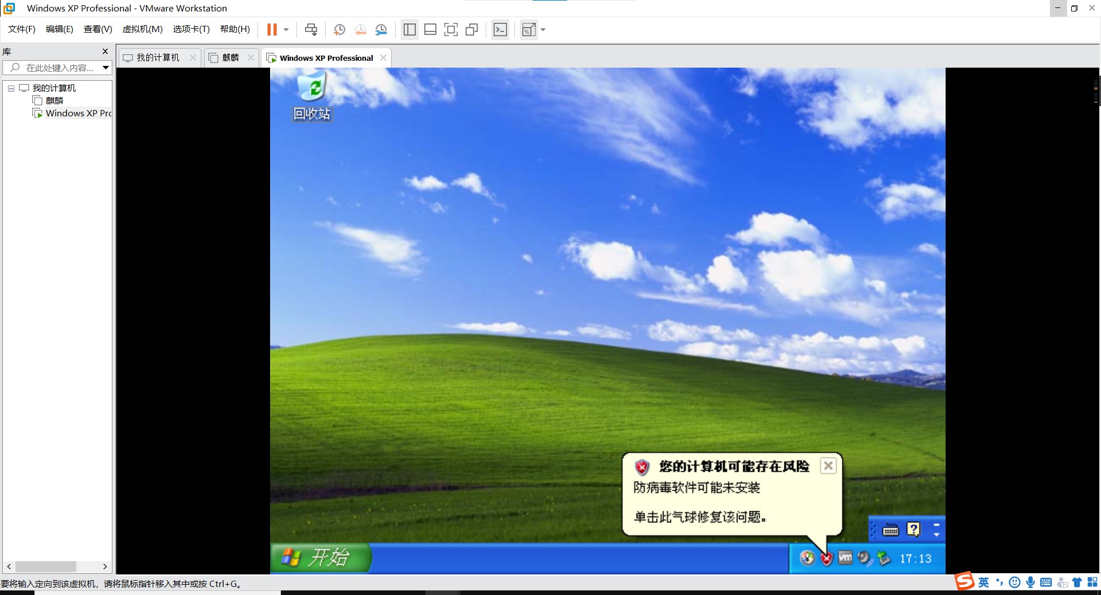Select 我的计算机 in the library tree
The image size is (1101, 595).
tap(54, 88)
